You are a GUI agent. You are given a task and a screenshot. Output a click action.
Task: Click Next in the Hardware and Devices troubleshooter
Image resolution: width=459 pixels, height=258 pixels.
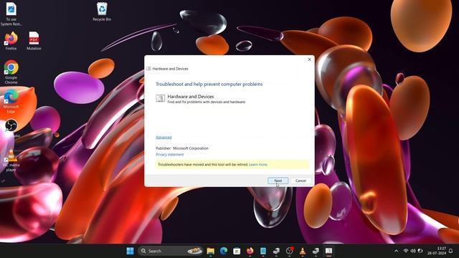278,181
